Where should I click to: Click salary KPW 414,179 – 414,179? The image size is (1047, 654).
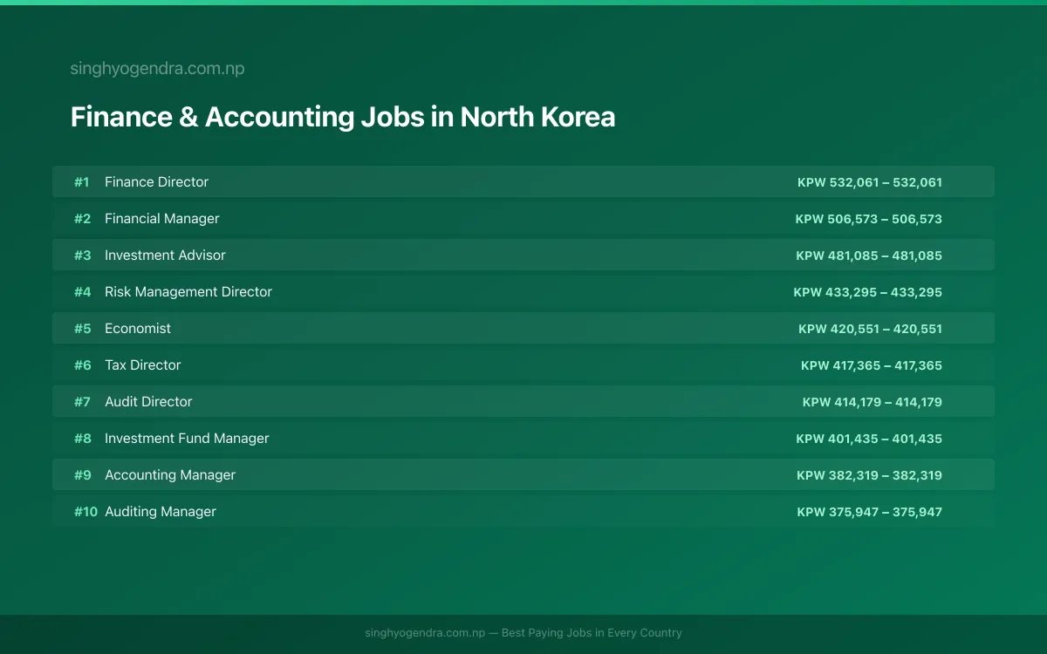[x=872, y=402]
